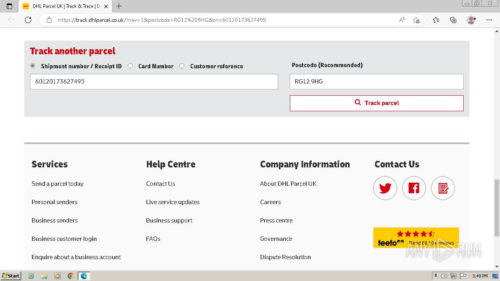Open Edge Settings and more menu
500x281 pixels.
pos(489,20)
